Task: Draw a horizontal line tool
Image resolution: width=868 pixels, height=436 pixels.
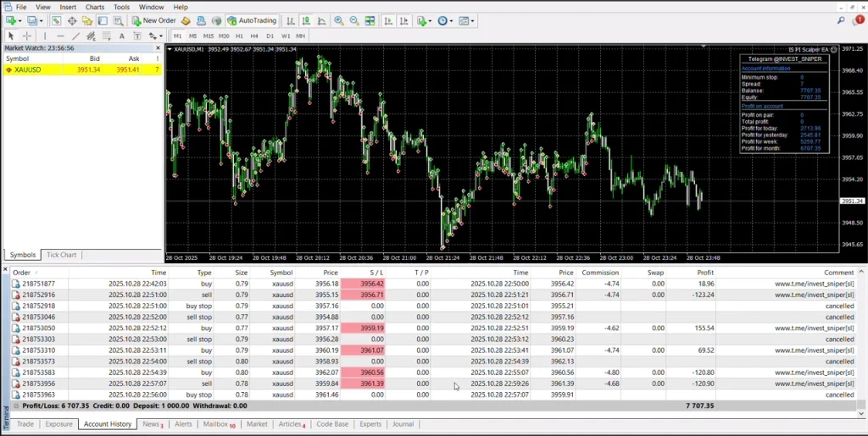Action: click(60, 36)
